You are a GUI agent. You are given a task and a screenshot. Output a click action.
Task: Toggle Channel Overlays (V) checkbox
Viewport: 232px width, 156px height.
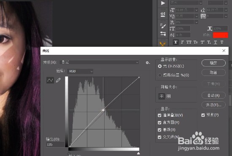pos(159,115)
